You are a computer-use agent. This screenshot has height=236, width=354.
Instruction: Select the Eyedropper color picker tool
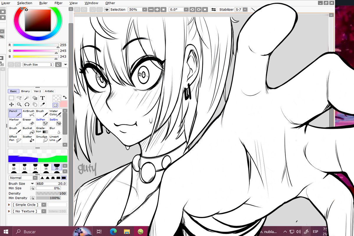coord(42,104)
